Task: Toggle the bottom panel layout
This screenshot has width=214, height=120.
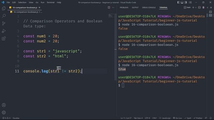Action: (x=182, y=2)
